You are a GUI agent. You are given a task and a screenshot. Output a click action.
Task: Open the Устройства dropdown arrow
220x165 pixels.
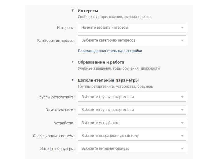coord(182,123)
